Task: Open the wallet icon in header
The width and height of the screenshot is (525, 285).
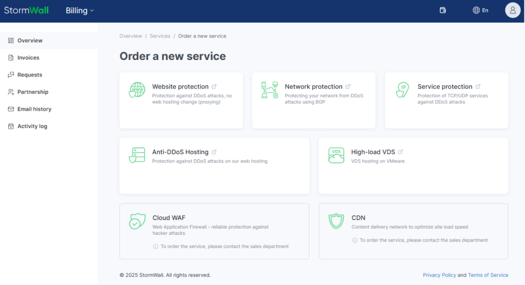Action: coord(442,10)
